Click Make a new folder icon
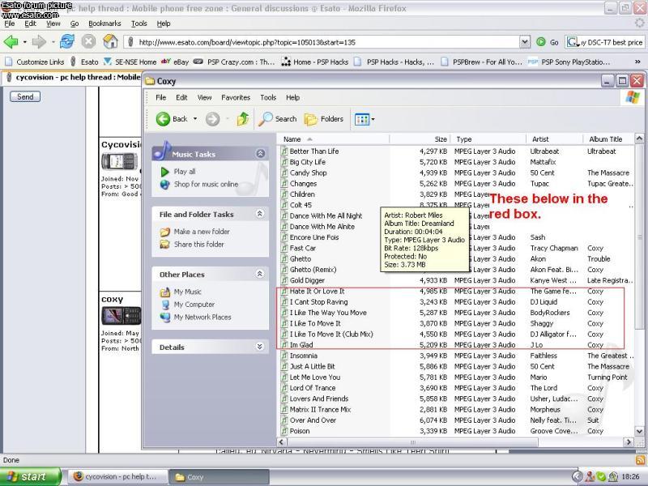 165,232
